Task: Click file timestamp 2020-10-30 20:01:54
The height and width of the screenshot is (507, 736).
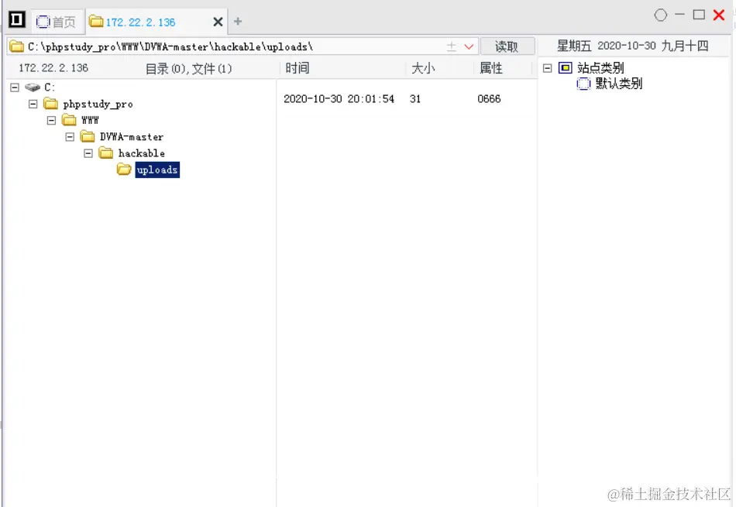Action: 339,99
